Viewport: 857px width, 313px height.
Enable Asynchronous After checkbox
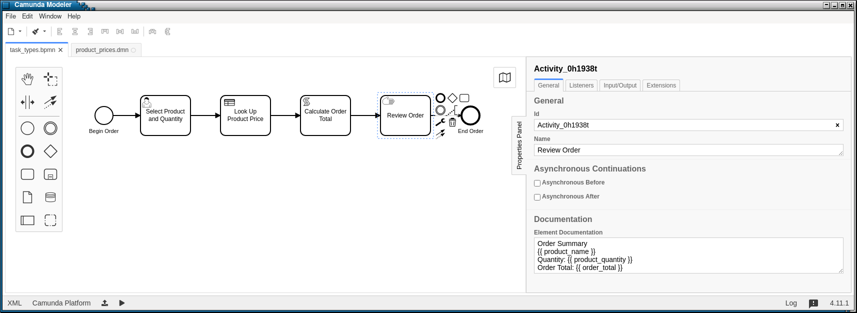[x=537, y=197]
